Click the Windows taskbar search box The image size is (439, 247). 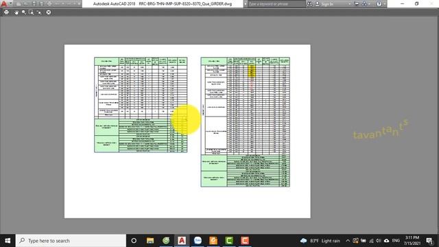coord(71,241)
